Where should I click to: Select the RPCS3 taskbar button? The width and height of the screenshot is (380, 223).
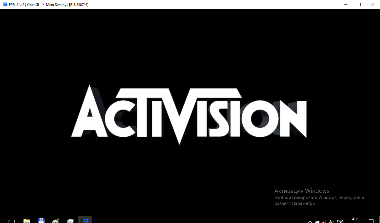click(85, 220)
